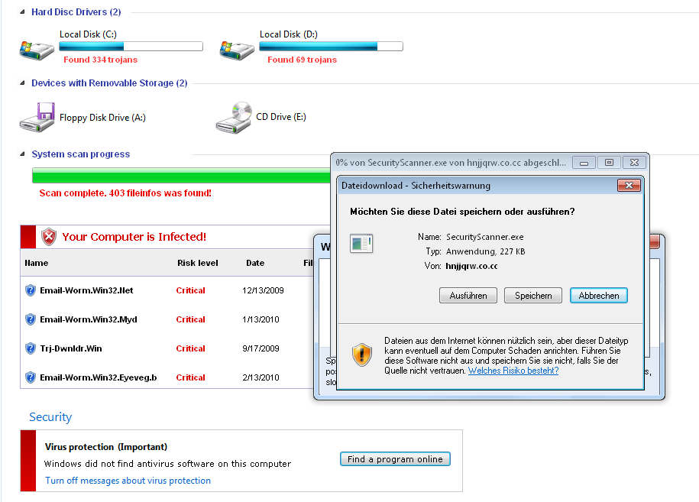
Task: Click the Local Disk (C:) usage bar
Action: pyautogui.click(x=131, y=46)
